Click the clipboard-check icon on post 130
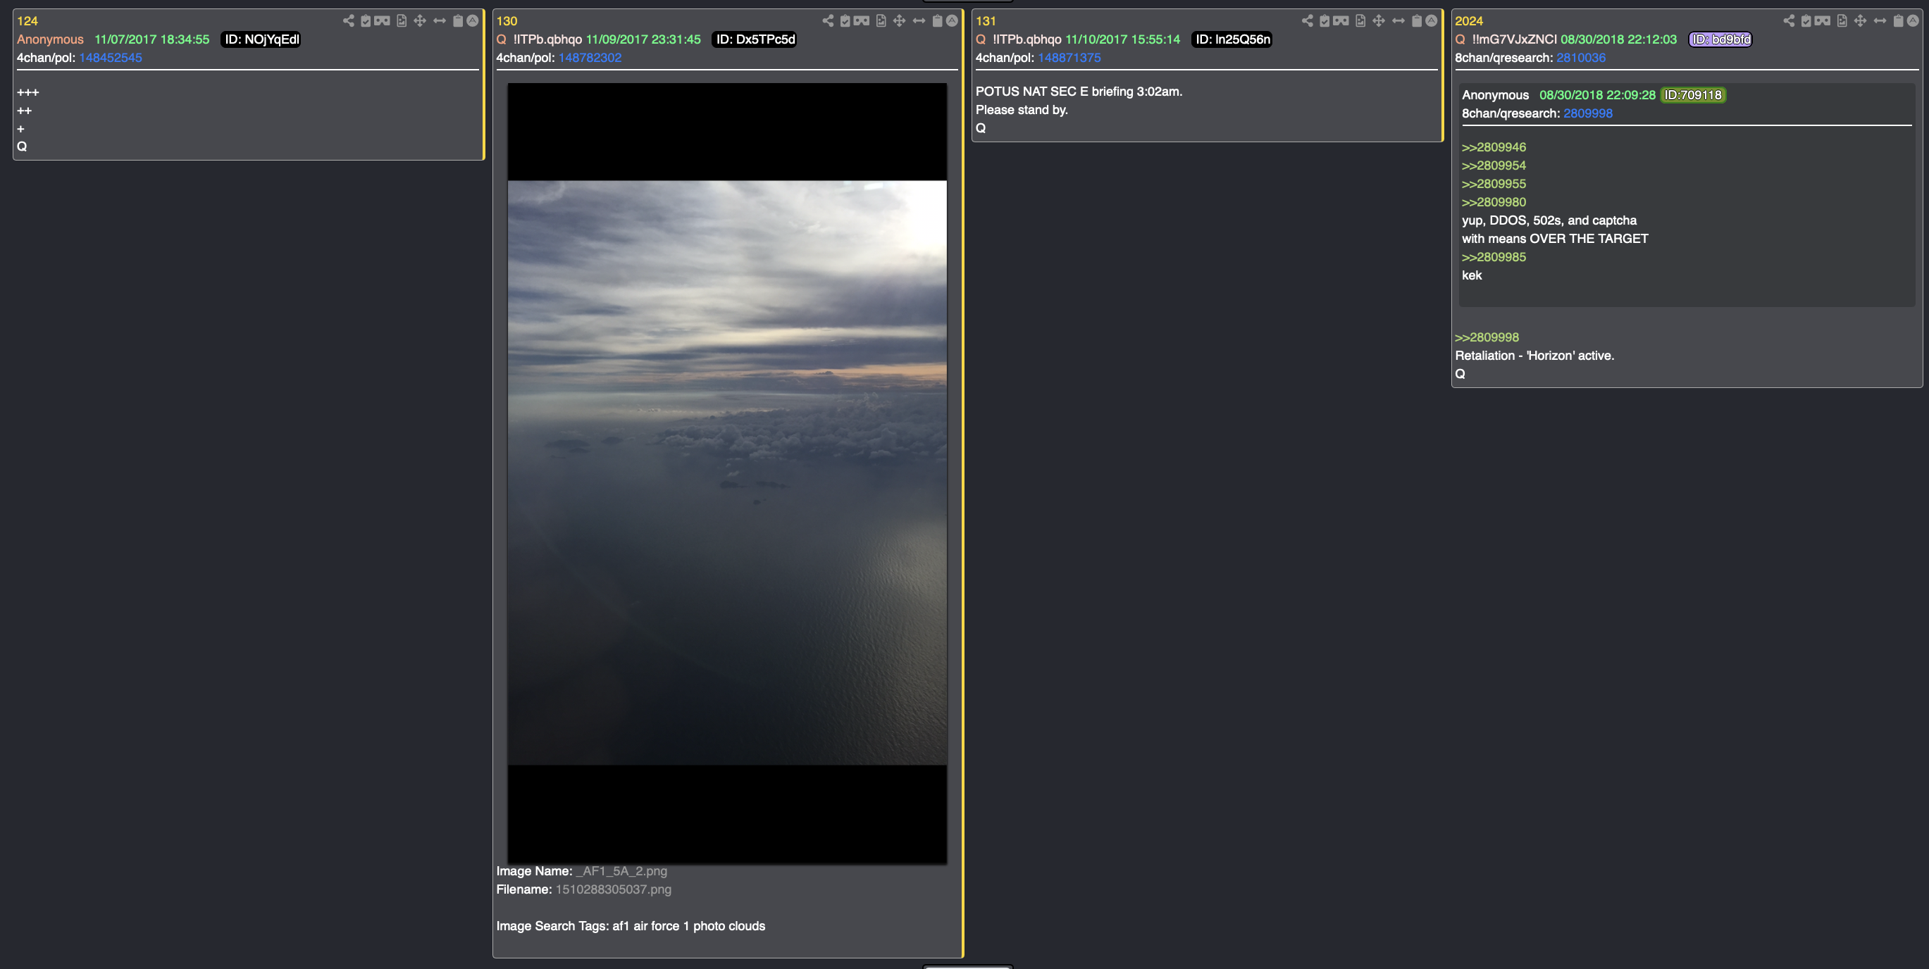 point(845,21)
